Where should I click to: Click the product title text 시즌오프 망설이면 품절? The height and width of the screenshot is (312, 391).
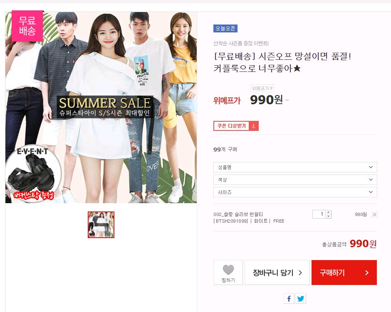point(304,57)
